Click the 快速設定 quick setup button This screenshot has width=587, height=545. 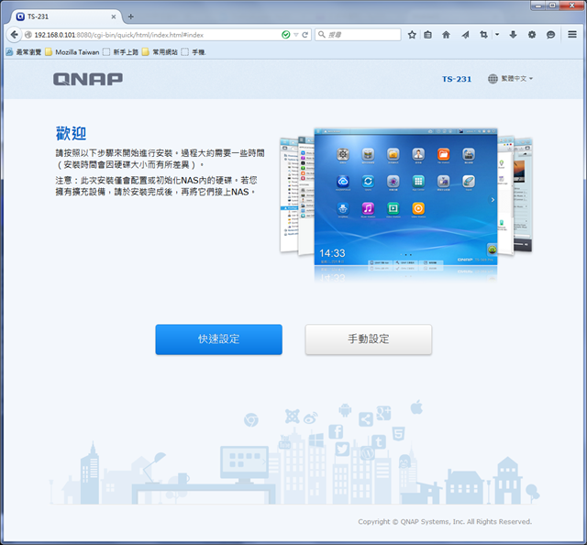219,339
